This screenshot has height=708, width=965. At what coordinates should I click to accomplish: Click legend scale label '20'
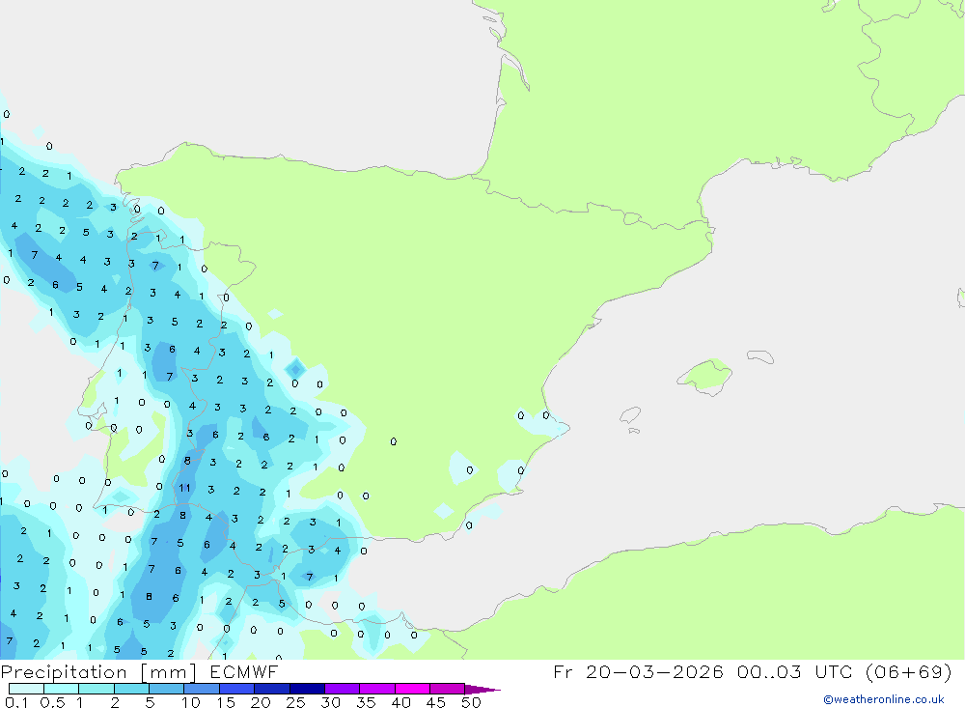(261, 702)
